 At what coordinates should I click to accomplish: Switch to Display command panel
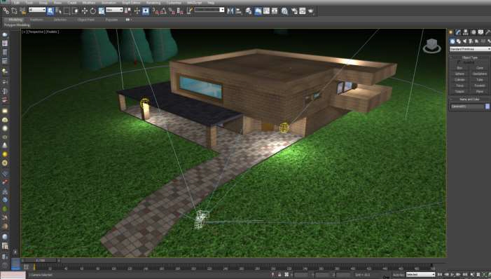pyautogui.click(x=480, y=32)
